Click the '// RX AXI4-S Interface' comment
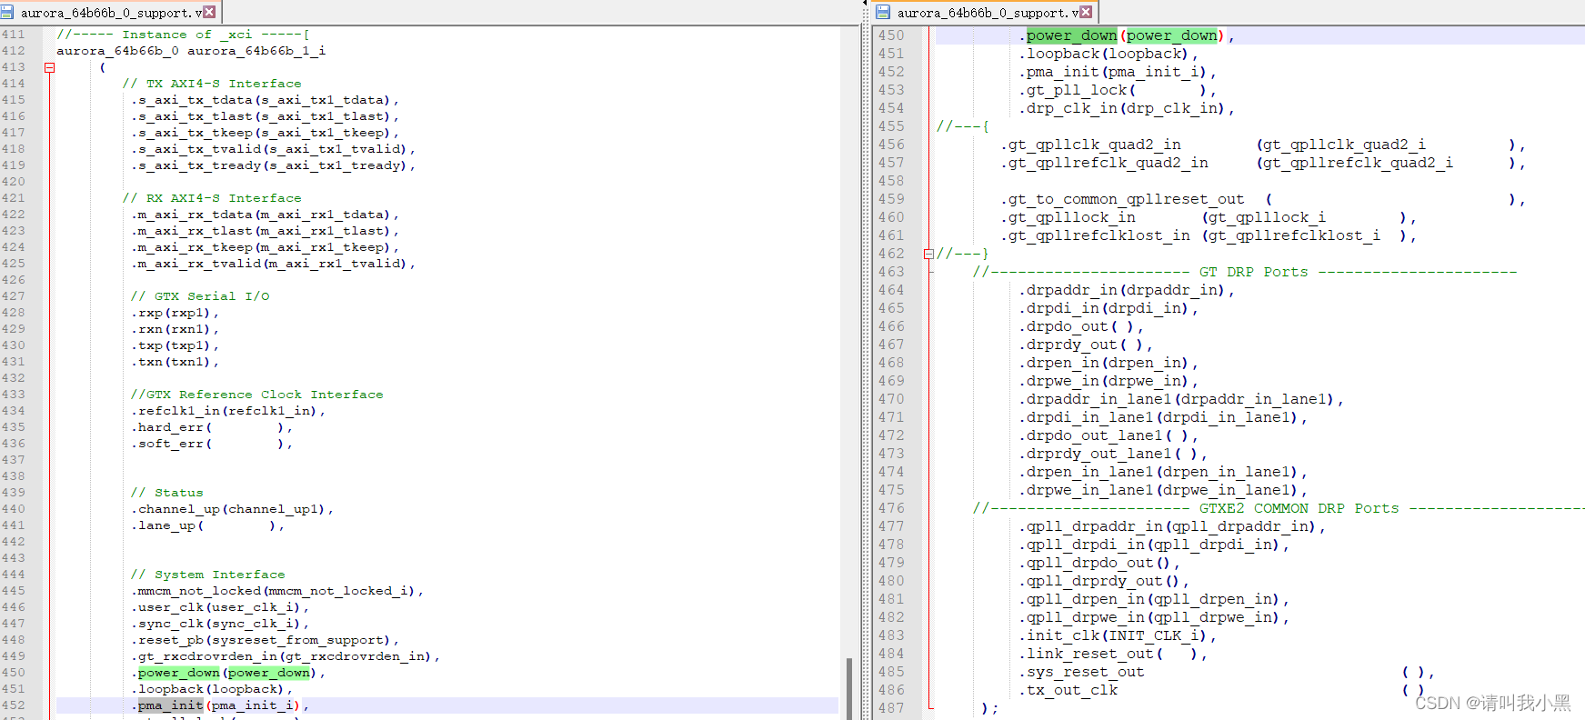1585x720 pixels. [212, 198]
